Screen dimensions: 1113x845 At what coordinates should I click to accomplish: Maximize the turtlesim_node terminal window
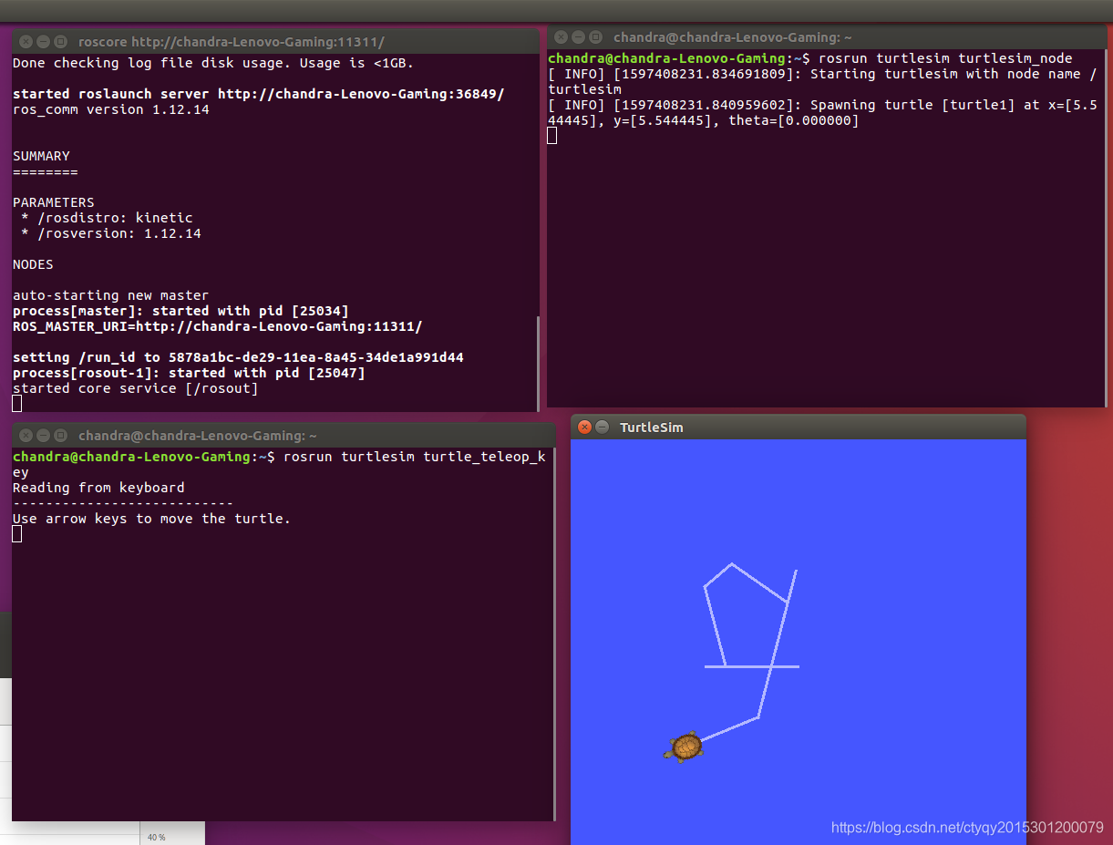[595, 37]
